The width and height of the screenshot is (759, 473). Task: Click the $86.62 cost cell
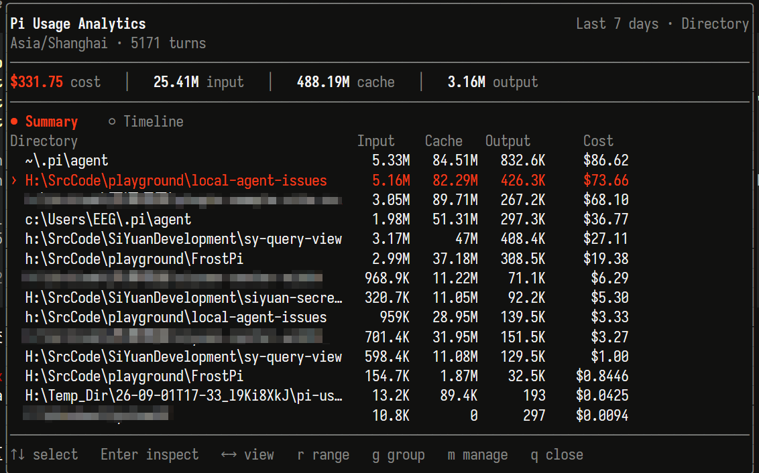click(606, 161)
